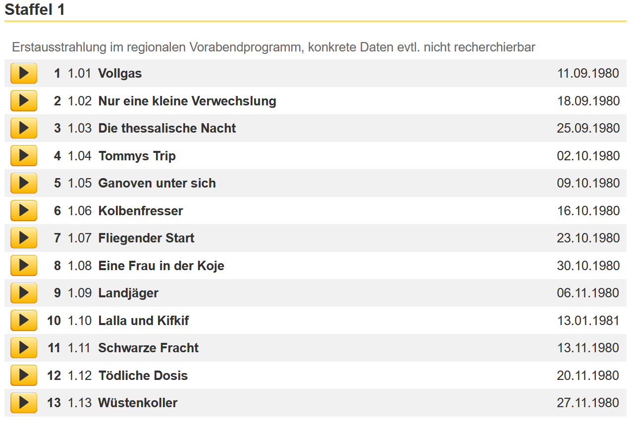The width and height of the screenshot is (630, 423).
Task: Click play icon for Fliegender Start
Action: (x=24, y=238)
